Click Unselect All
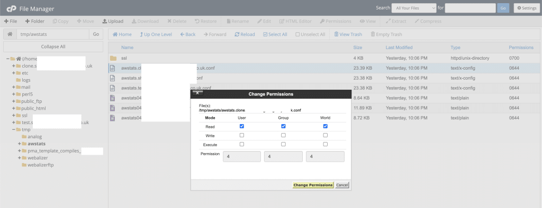 point(310,34)
